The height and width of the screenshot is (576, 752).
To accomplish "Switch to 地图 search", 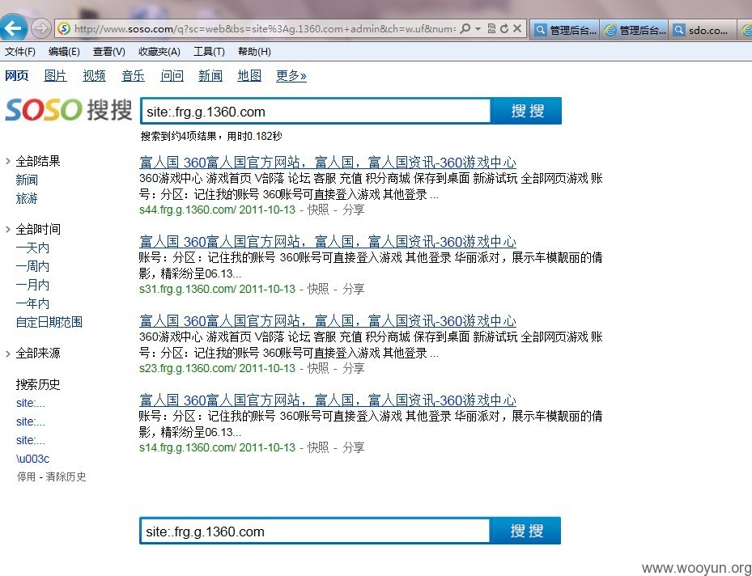I will tap(249, 76).
